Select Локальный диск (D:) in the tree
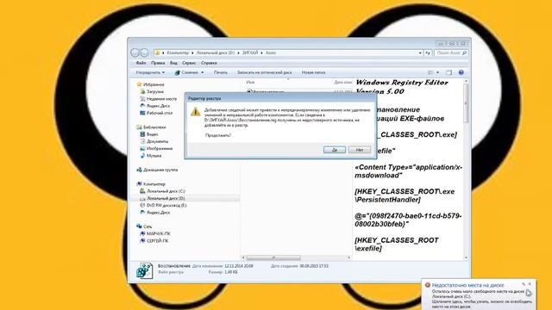 tap(166, 198)
